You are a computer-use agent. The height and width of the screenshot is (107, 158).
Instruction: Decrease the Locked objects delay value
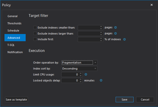pos(81,82)
